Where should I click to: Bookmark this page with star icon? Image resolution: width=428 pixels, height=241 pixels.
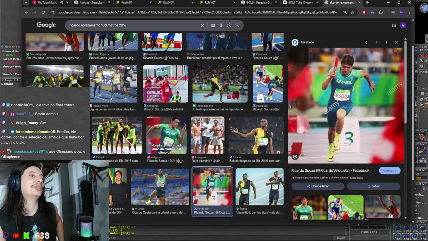tap(352, 12)
